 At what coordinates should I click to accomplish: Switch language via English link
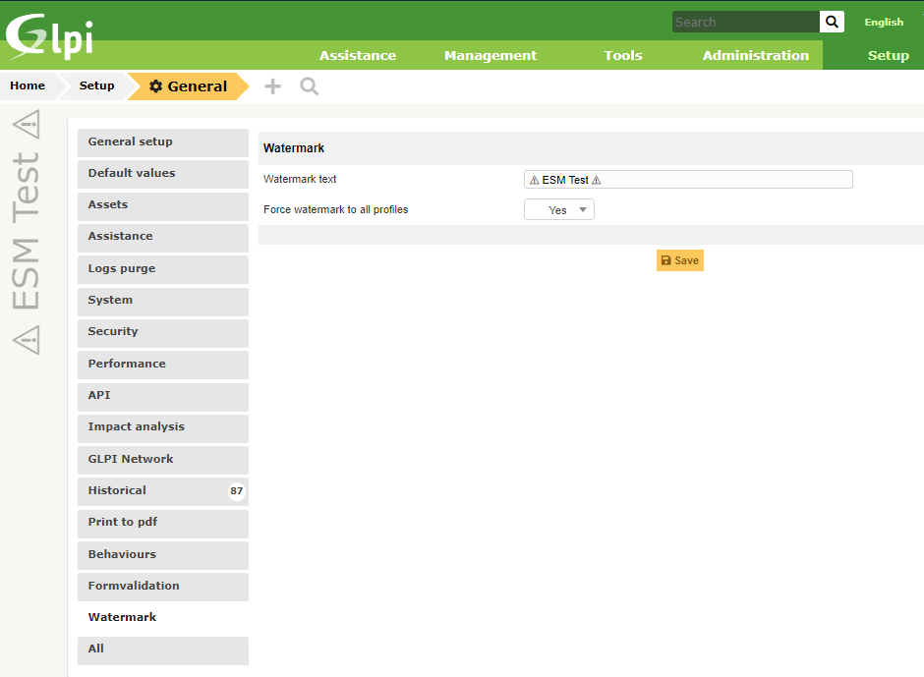pyautogui.click(x=884, y=22)
